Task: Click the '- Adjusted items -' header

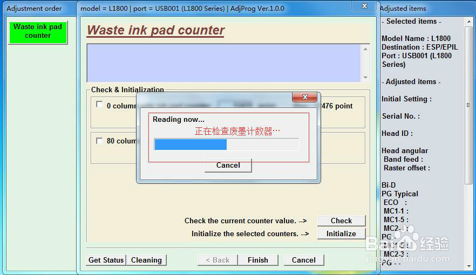Action: [x=411, y=82]
